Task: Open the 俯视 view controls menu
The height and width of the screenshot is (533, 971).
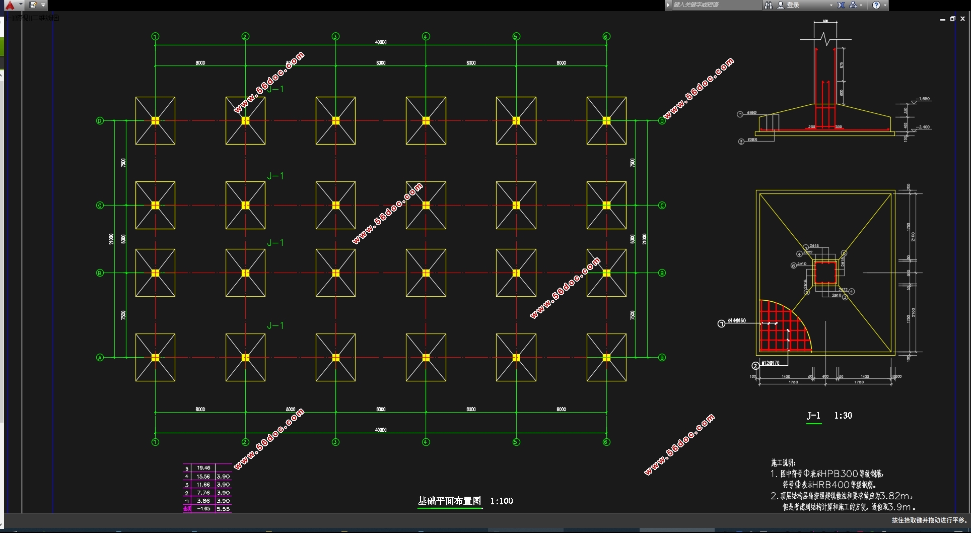Action: pyautogui.click(x=22, y=18)
